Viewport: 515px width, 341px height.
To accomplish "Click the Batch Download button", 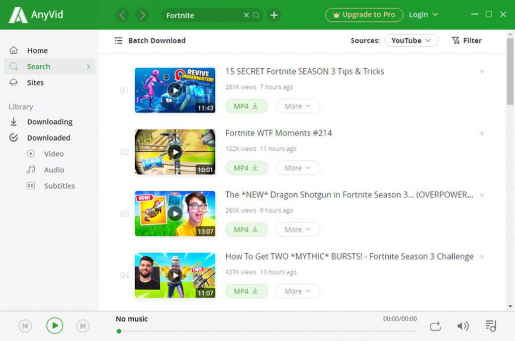I will tap(150, 41).
